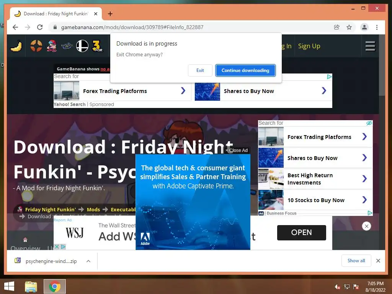Click the Action Center flag icon
The height and width of the screenshot is (294, 392).
coord(356,287)
